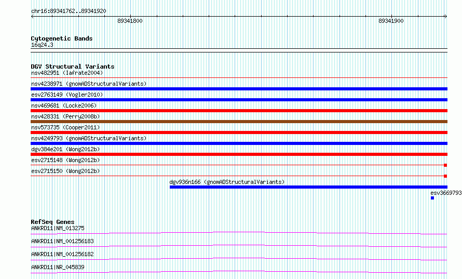Click the blue bar under nsv4249793
The height and width of the screenshot is (279, 462).
click(239, 143)
